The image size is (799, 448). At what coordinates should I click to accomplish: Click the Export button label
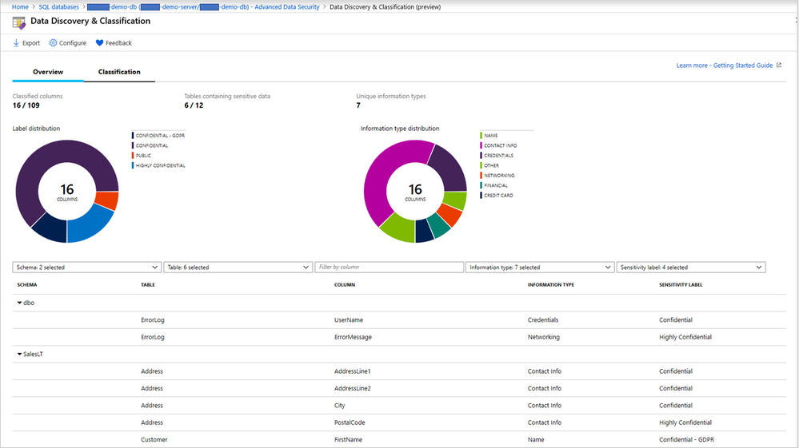[31, 43]
